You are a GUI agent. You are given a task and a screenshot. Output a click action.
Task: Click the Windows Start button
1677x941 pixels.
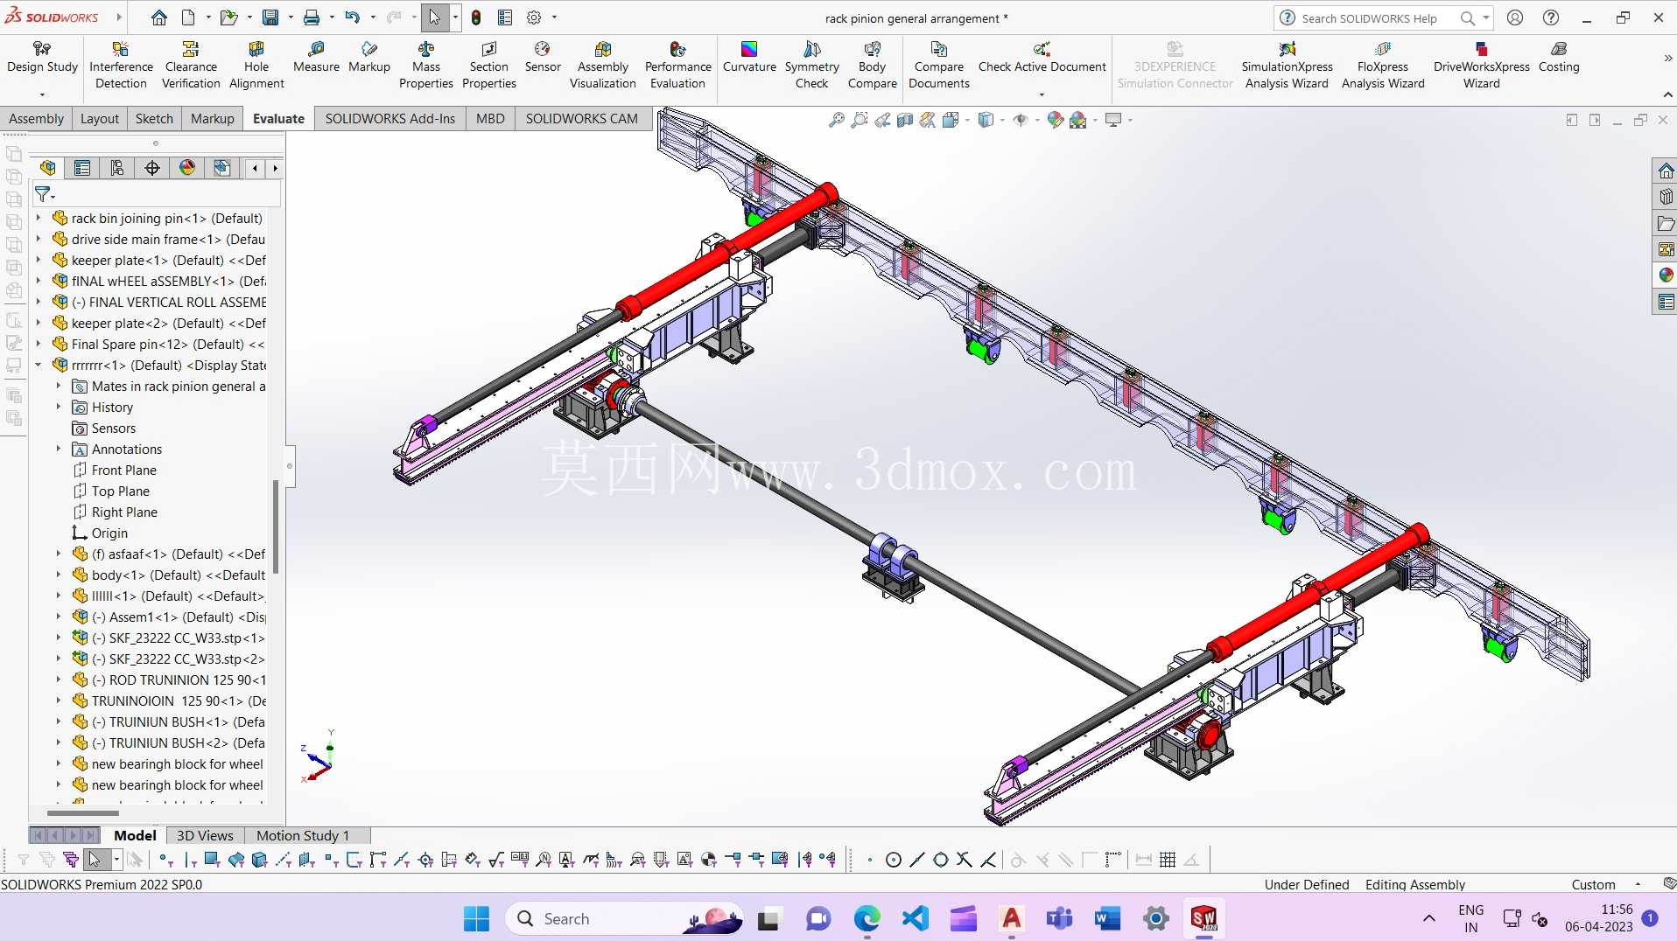(x=477, y=918)
